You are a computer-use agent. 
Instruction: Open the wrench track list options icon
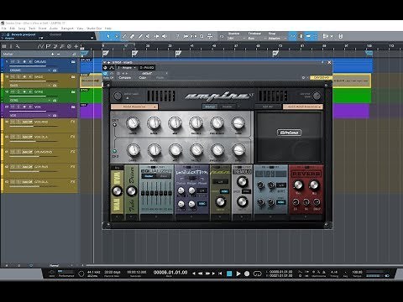pyautogui.click(x=18, y=46)
